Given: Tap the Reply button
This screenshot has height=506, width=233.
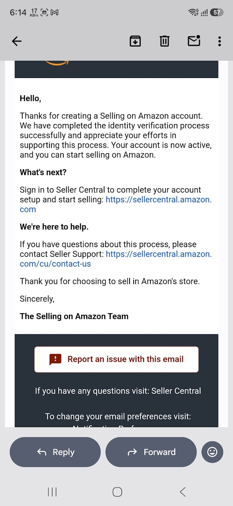Looking at the screenshot, I should (55, 452).
